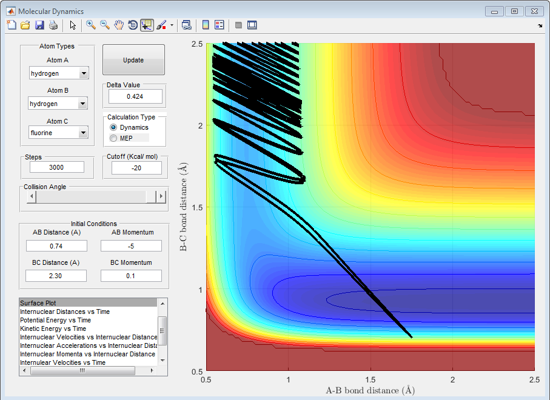This screenshot has height=400, width=550.
Task: Click the Collision Angle slider right arrow
Action: (x=161, y=197)
